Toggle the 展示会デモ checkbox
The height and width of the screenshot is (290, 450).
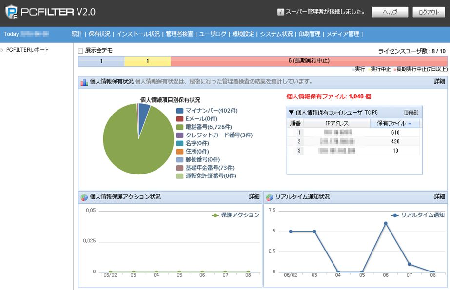point(80,51)
